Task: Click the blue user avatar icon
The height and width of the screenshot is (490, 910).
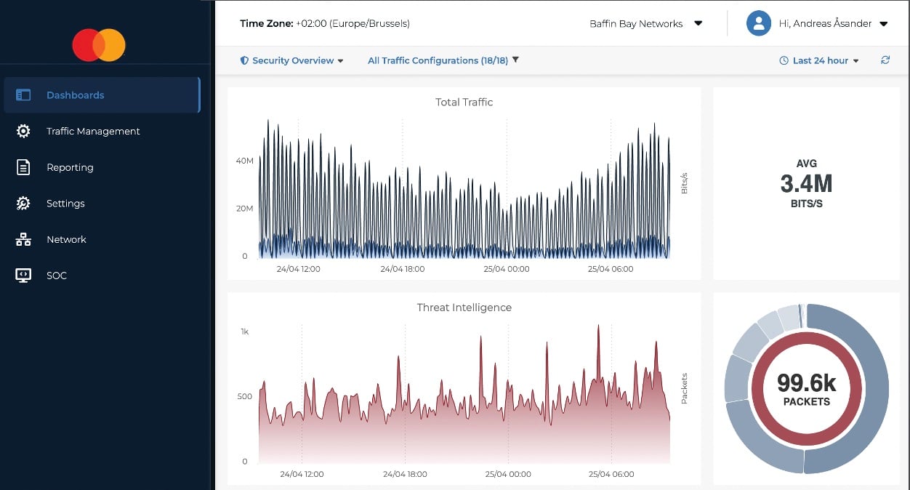Action: pos(758,23)
